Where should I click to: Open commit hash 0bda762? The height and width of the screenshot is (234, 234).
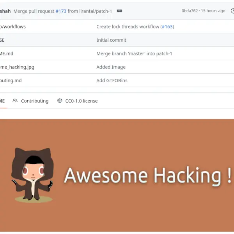pyautogui.click(x=190, y=11)
